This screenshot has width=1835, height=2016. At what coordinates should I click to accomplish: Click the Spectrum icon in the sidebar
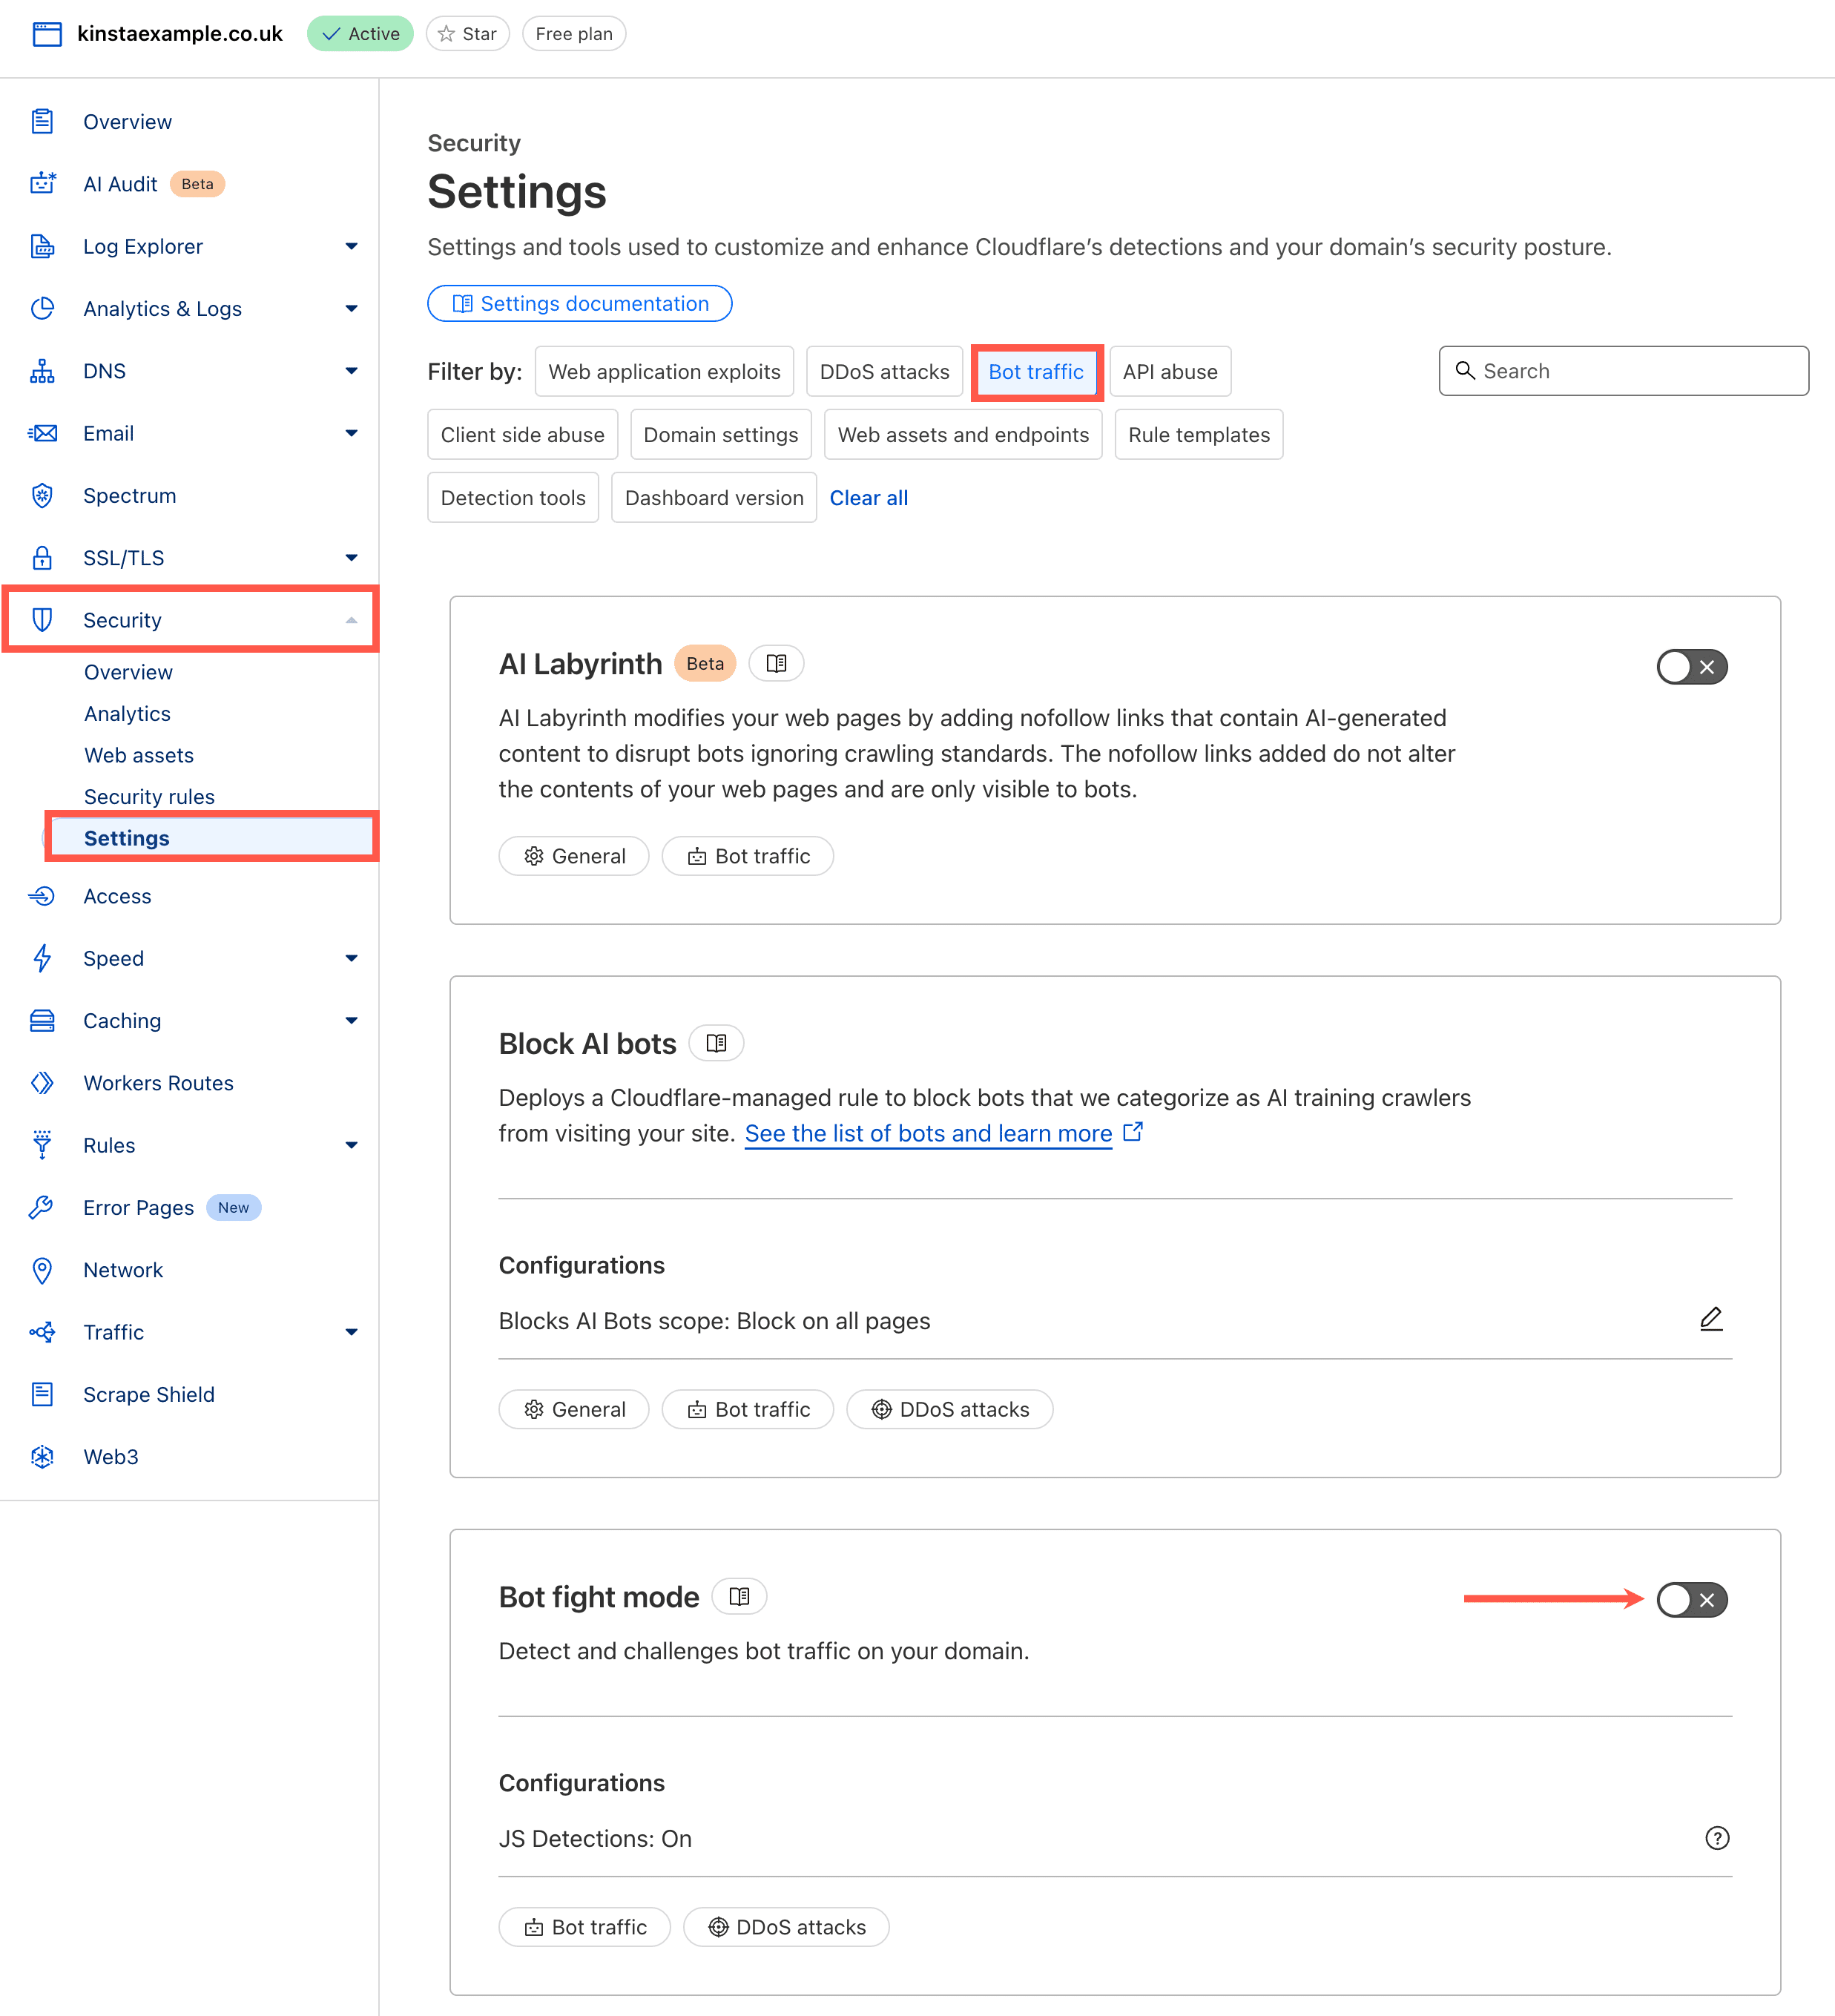pos(42,495)
